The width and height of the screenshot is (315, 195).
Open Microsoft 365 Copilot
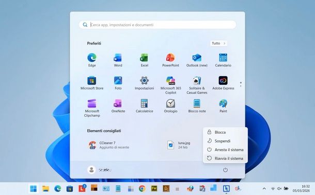170,85
